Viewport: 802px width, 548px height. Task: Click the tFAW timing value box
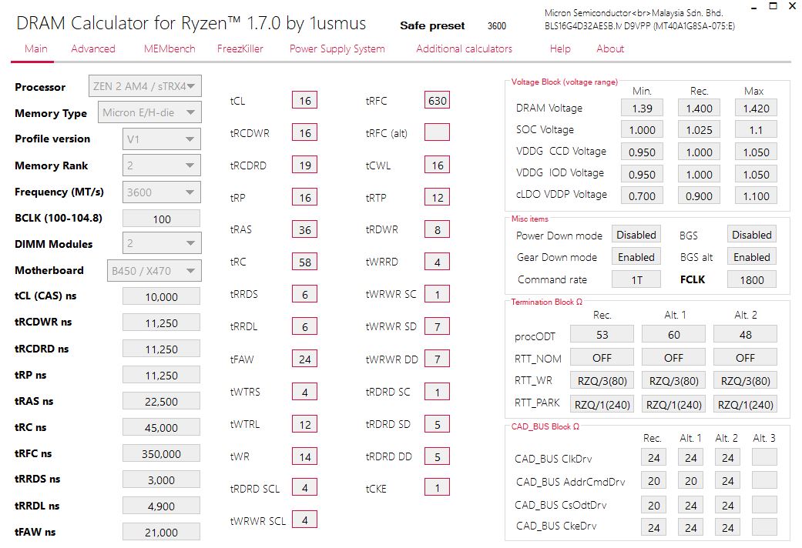click(x=305, y=359)
